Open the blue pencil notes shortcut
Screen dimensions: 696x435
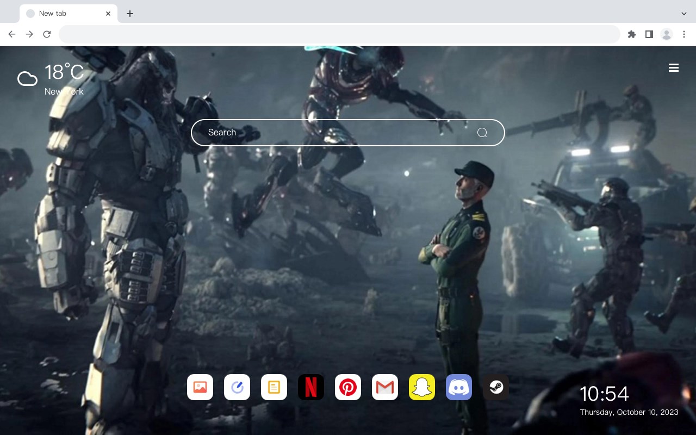[237, 387]
